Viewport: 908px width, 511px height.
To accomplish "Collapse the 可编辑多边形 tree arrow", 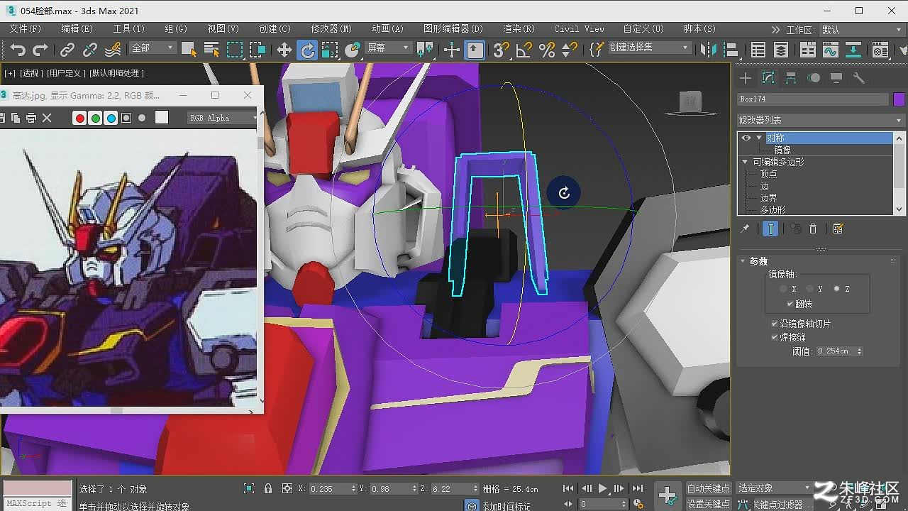I will [745, 162].
